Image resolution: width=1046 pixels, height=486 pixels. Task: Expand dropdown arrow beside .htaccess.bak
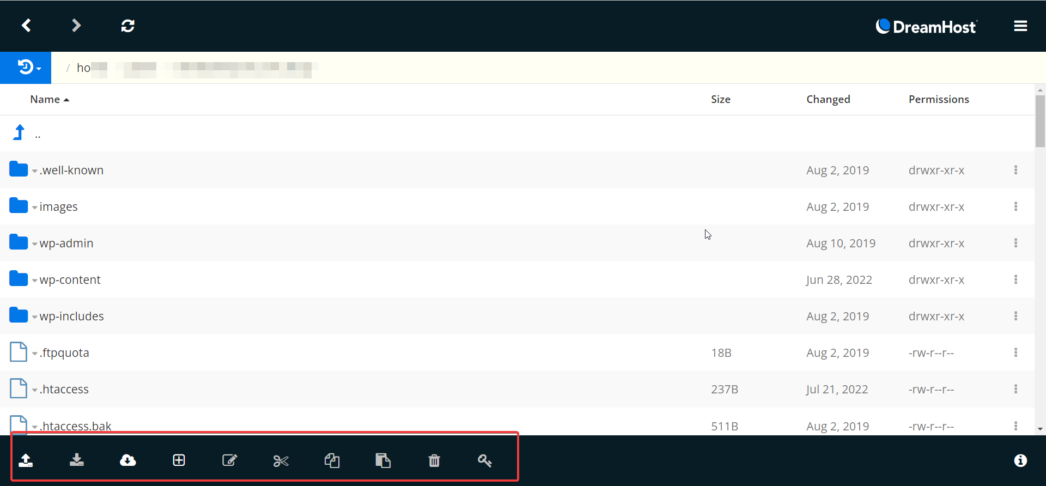tap(34, 427)
